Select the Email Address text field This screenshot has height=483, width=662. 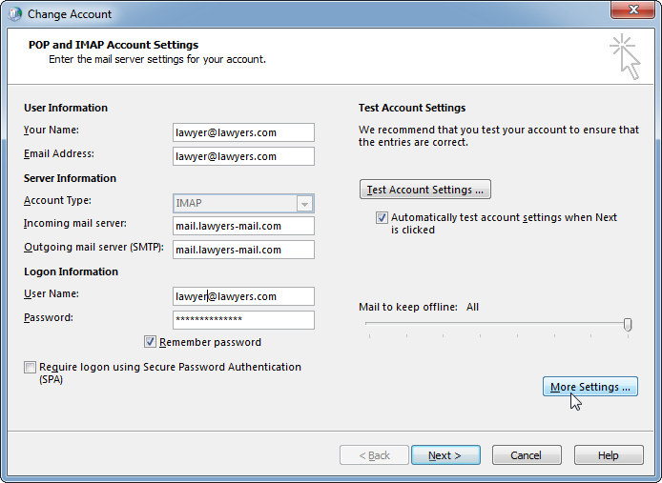coord(243,156)
